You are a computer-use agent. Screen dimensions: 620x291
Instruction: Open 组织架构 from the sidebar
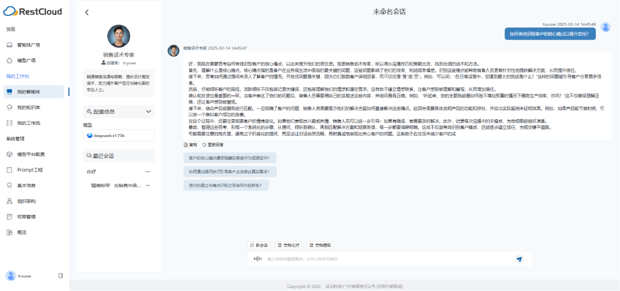pos(26,201)
